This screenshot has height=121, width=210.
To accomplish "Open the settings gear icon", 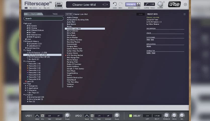I will 185,4.
